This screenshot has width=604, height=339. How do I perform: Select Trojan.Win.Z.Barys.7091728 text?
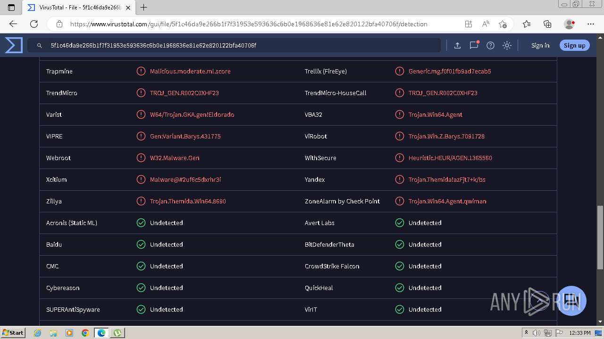pyautogui.click(x=446, y=136)
